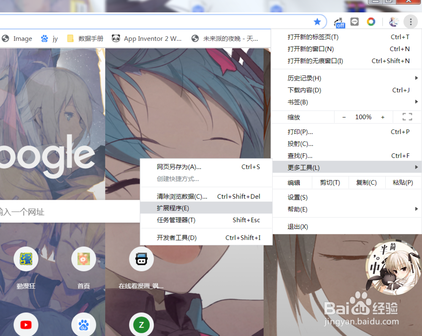Select 任务管理器(T)

pyautogui.click(x=206, y=220)
